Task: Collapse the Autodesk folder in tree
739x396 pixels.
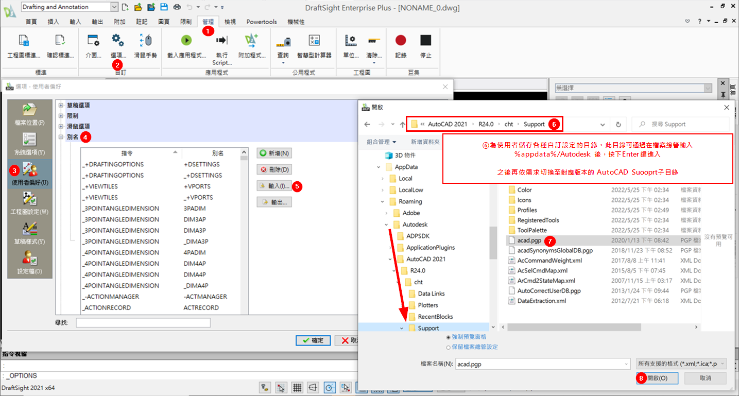Action: [x=386, y=225]
